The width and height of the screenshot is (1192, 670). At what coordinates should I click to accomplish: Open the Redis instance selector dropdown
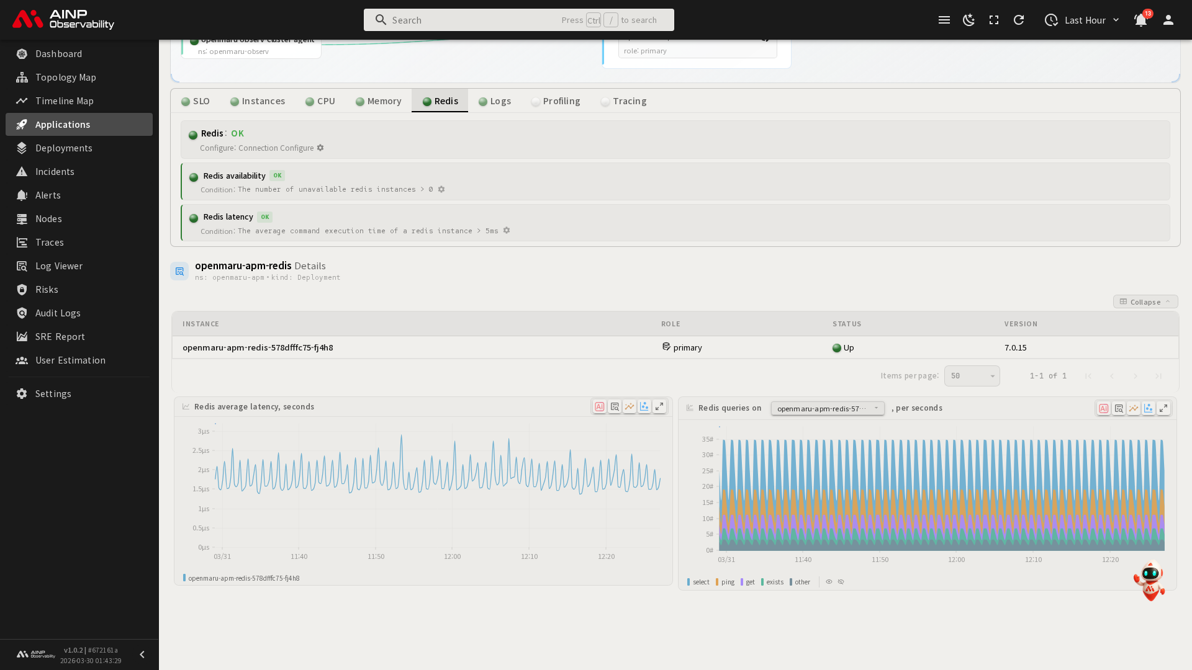click(x=828, y=408)
